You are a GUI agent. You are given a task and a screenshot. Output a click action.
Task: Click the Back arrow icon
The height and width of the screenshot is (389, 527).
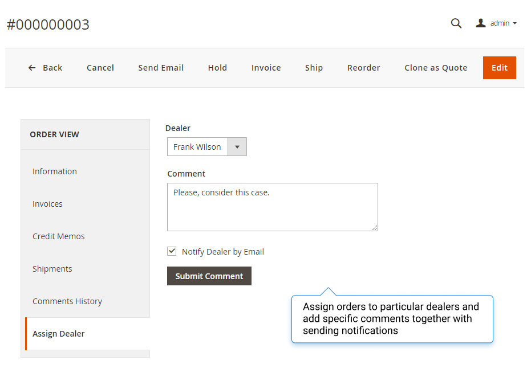click(32, 68)
